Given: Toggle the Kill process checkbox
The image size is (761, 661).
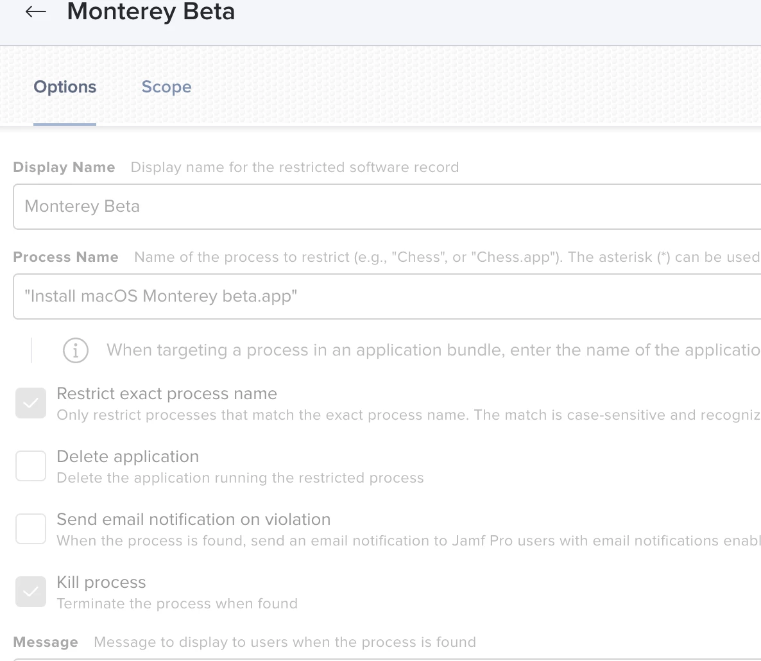Looking at the screenshot, I should (31, 592).
